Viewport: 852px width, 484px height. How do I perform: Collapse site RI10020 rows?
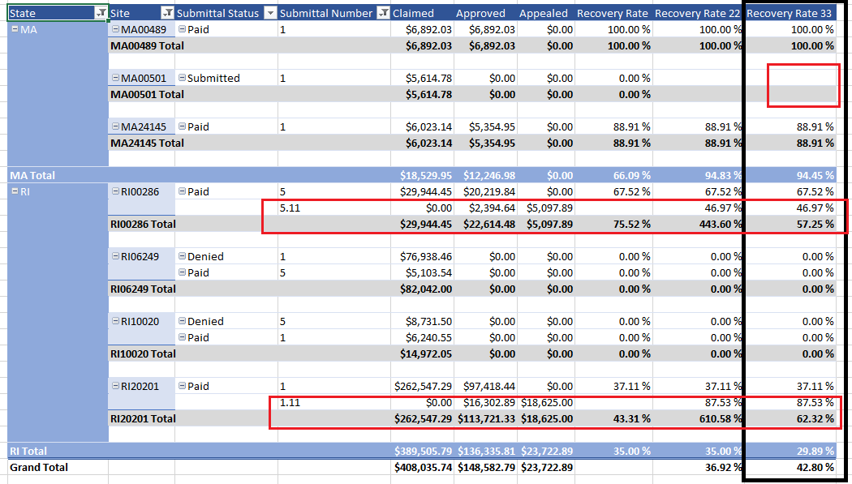click(116, 321)
